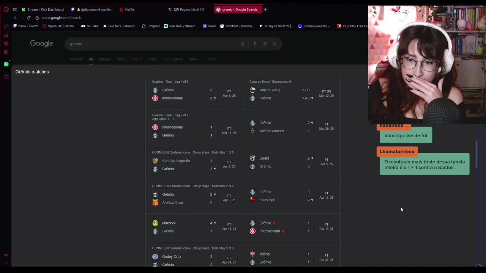Start Google voice search microphone

(255, 44)
